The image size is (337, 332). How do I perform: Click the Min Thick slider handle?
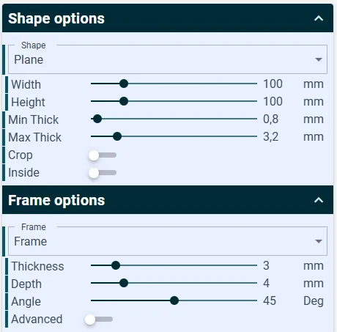coord(97,119)
